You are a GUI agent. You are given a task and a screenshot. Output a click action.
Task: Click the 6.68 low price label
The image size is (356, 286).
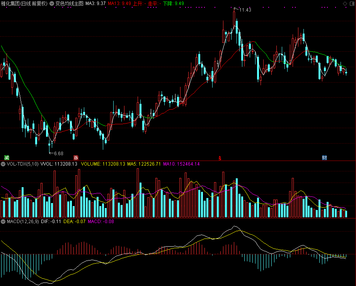click(59, 154)
